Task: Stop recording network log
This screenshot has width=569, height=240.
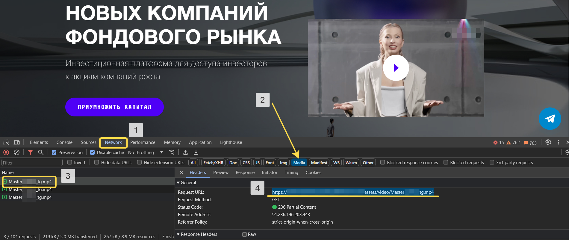Action: click(x=6, y=153)
